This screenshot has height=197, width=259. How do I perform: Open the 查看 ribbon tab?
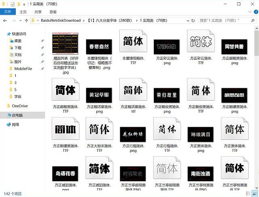pos(53,12)
